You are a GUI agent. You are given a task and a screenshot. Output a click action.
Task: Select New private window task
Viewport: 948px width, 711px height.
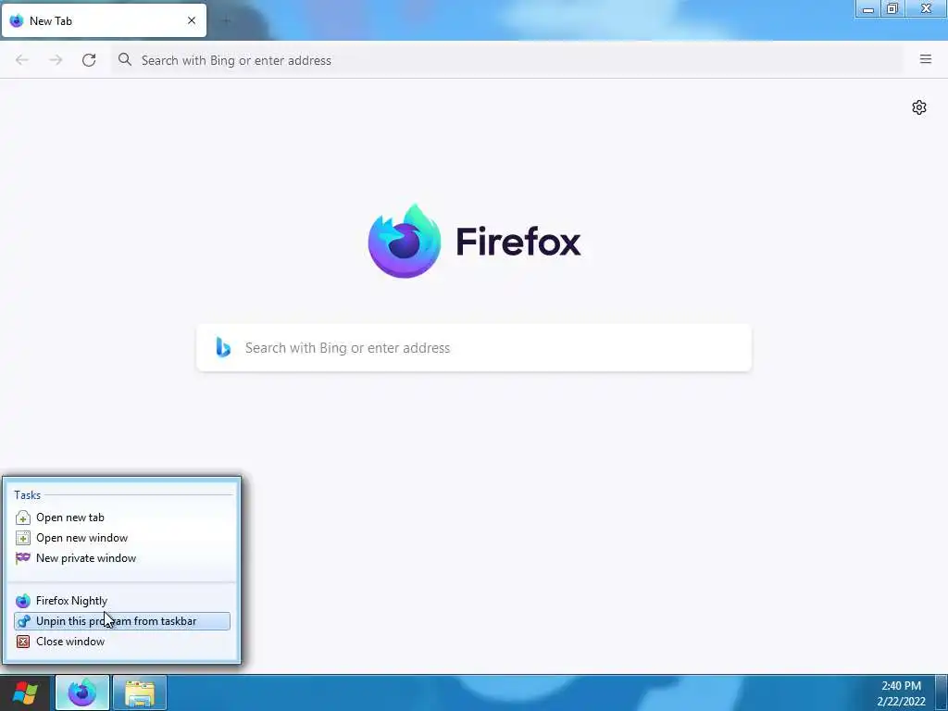click(122, 558)
